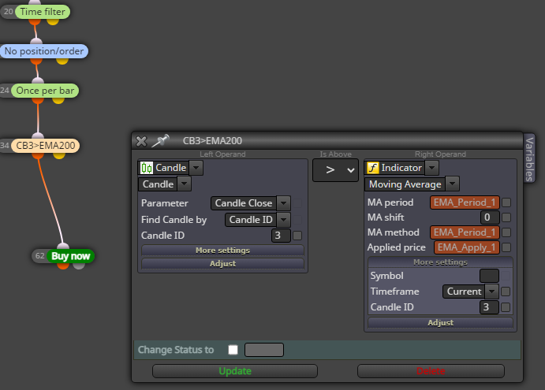Click orange output connector under Time filter

click(x=35, y=21)
